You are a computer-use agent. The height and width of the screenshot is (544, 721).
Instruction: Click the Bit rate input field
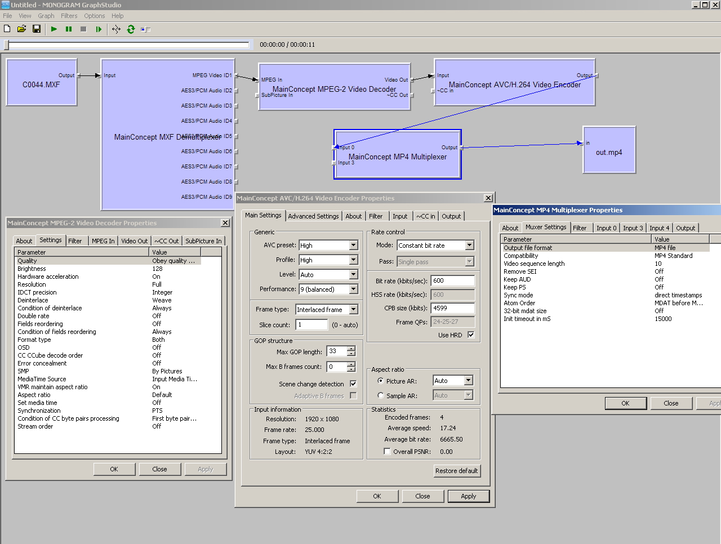(452, 280)
